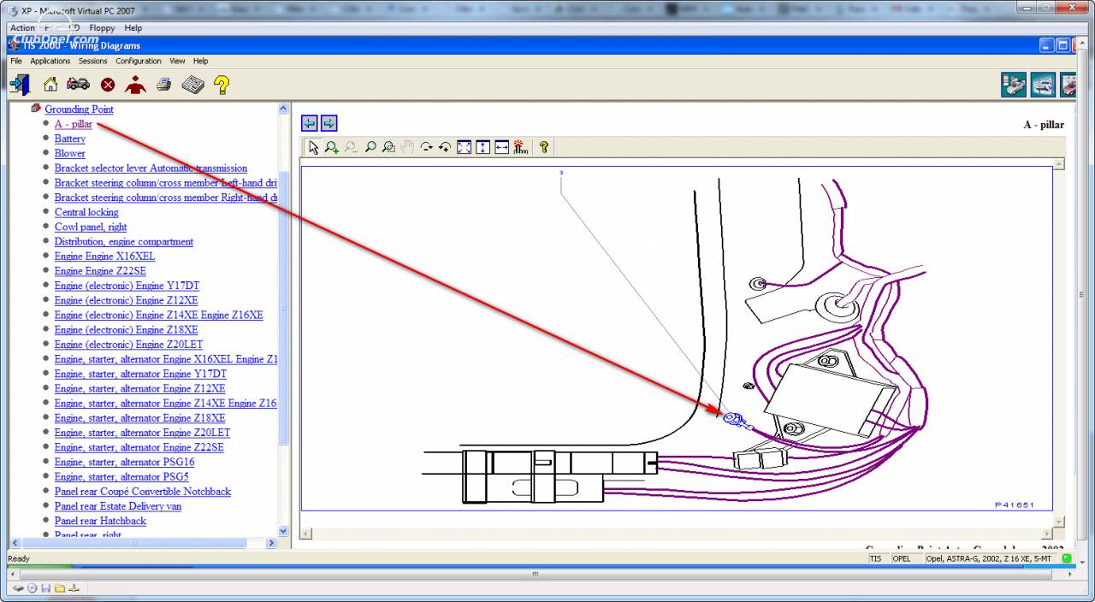Image resolution: width=1095 pixels, height=602 pixels.
Task: Rotate diagram with the minus rotate icon
Action: (x=427, y=147)
